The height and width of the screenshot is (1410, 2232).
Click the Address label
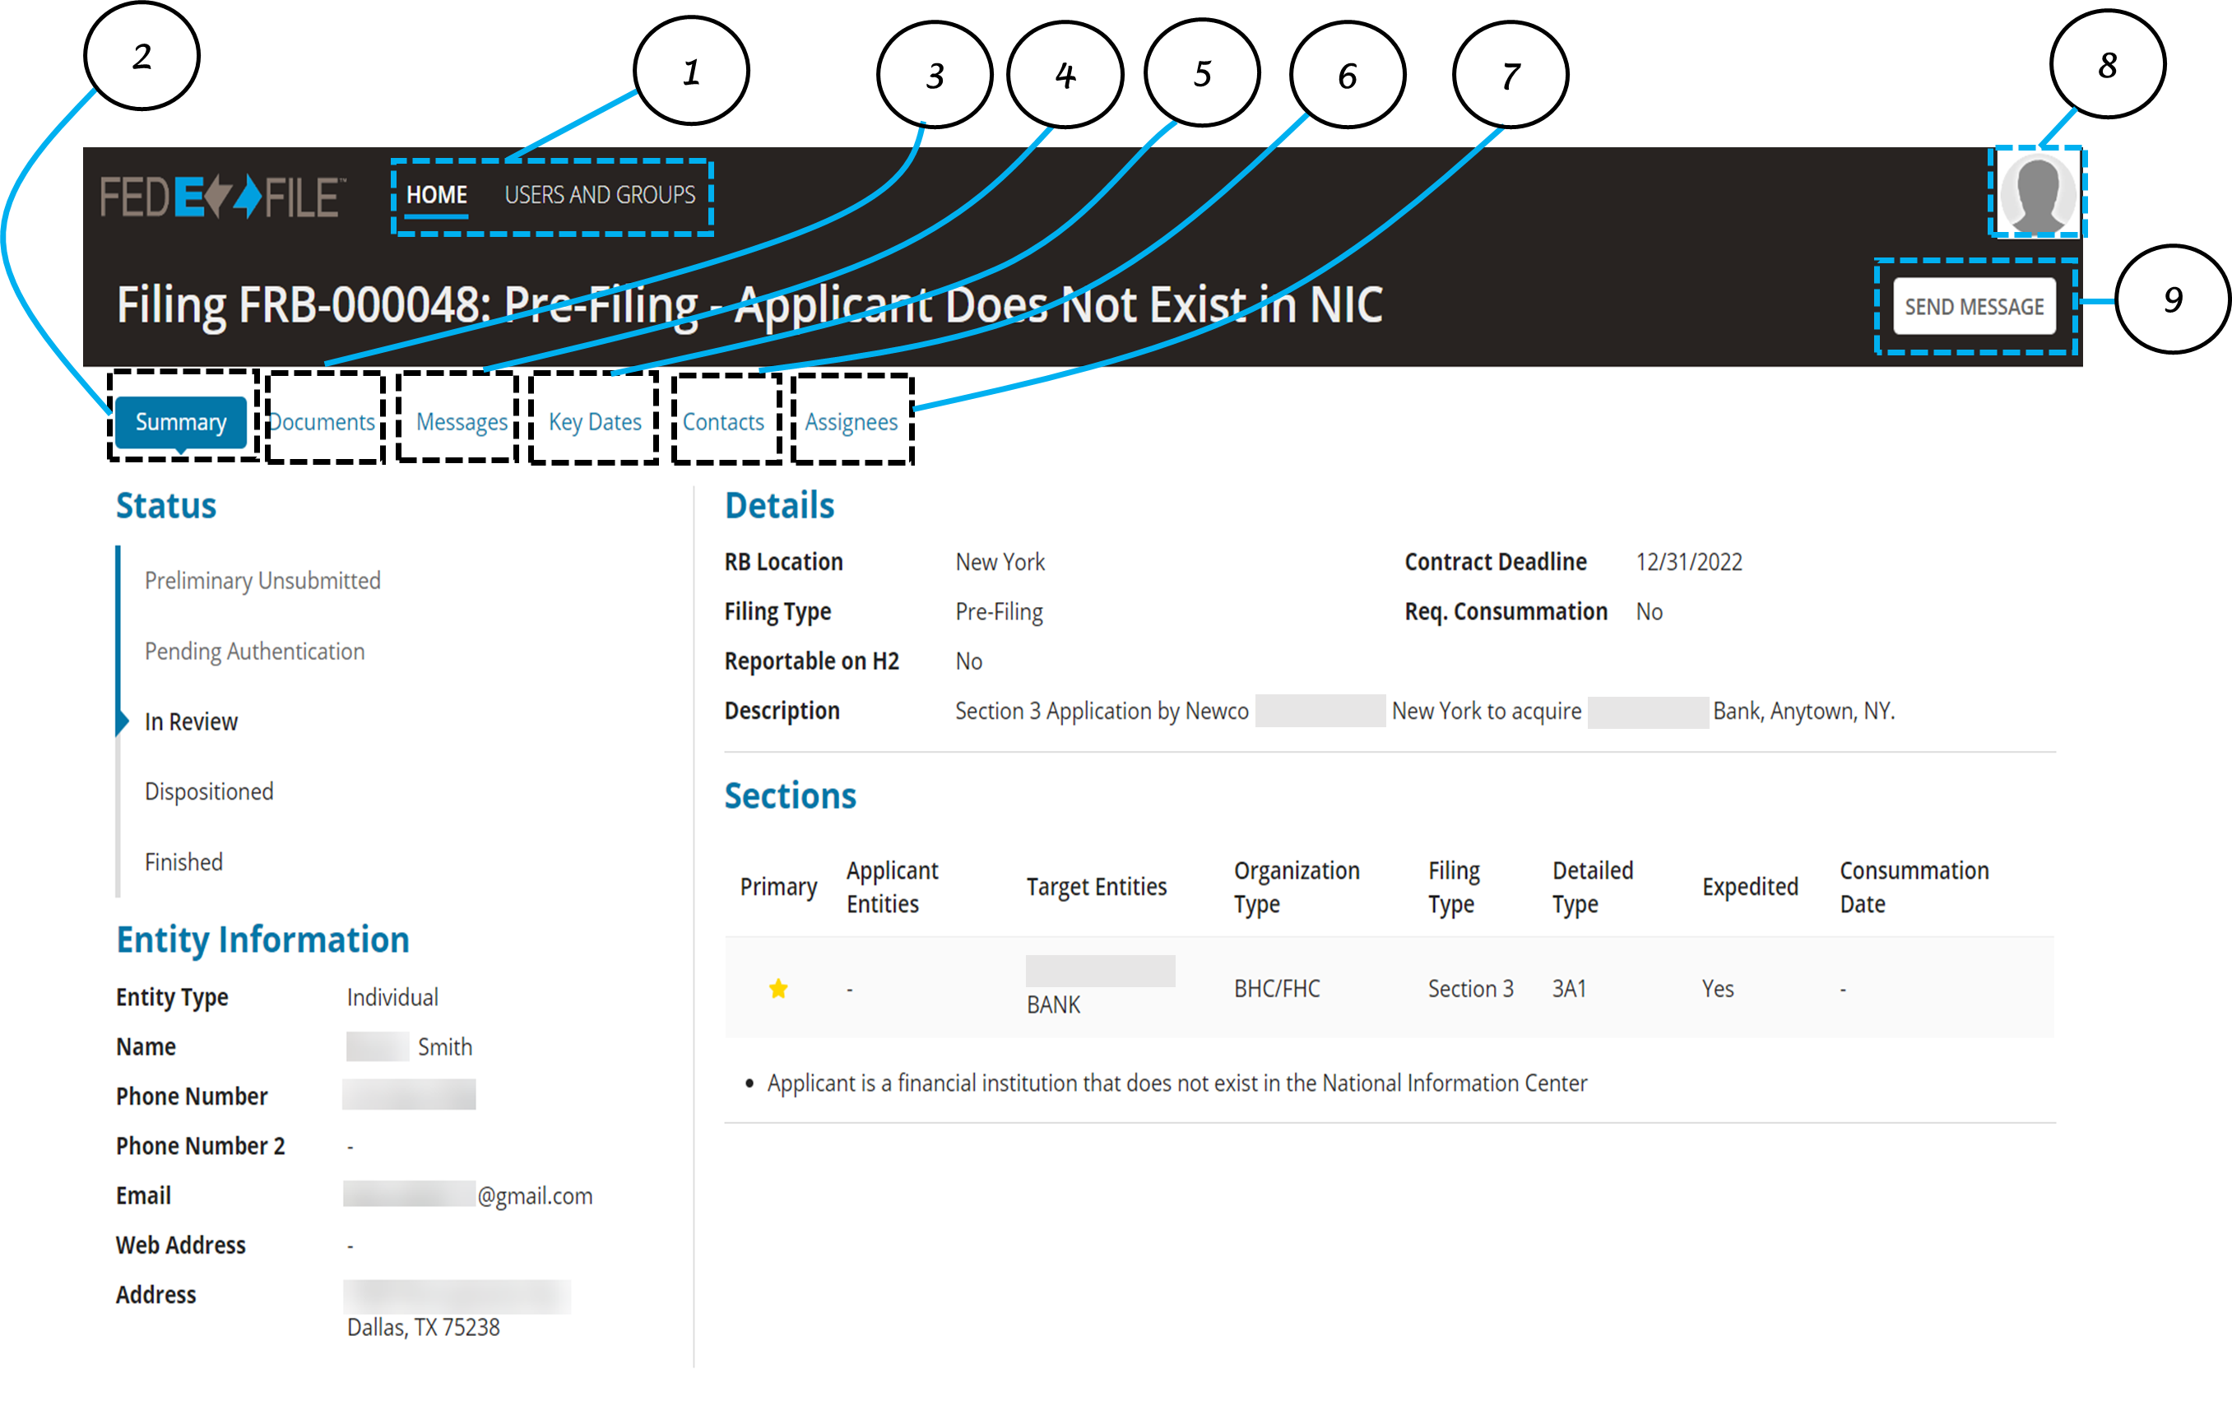155,1295
